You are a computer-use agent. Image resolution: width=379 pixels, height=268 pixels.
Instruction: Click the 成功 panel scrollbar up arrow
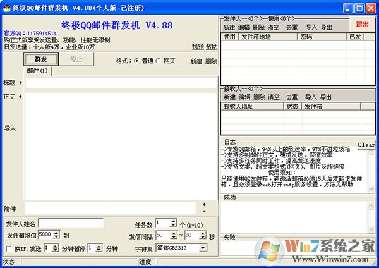(371, 205)
